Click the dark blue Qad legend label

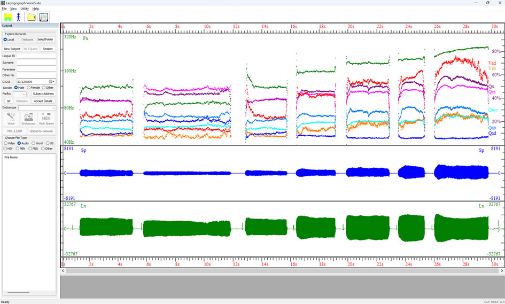point(492,134)
